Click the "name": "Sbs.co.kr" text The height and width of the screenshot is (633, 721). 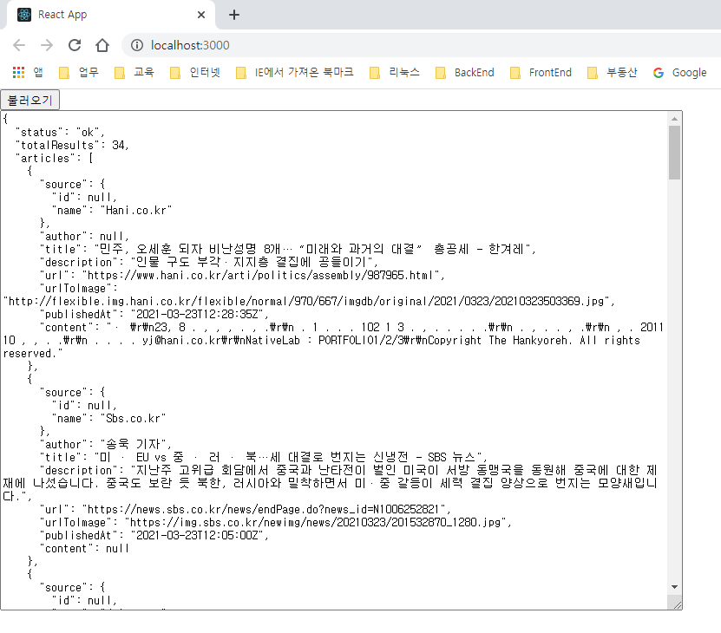coord(109,419)
